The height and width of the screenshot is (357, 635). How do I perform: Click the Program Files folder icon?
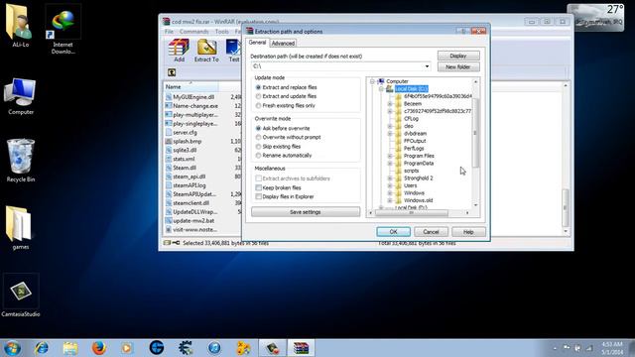tap(398, 156)
